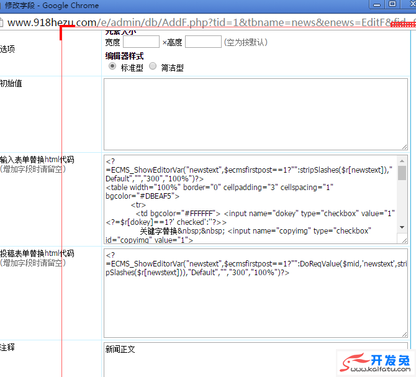
Task: Click the 开发兔 kaifatu logo
Action: click(x=374, y=362)
